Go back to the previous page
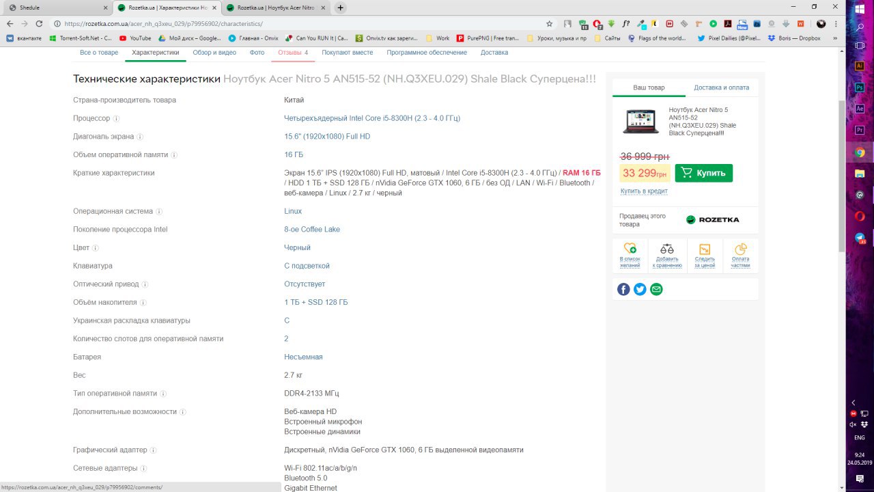Viewport: 874px width, 492px height. coord(10,23)
